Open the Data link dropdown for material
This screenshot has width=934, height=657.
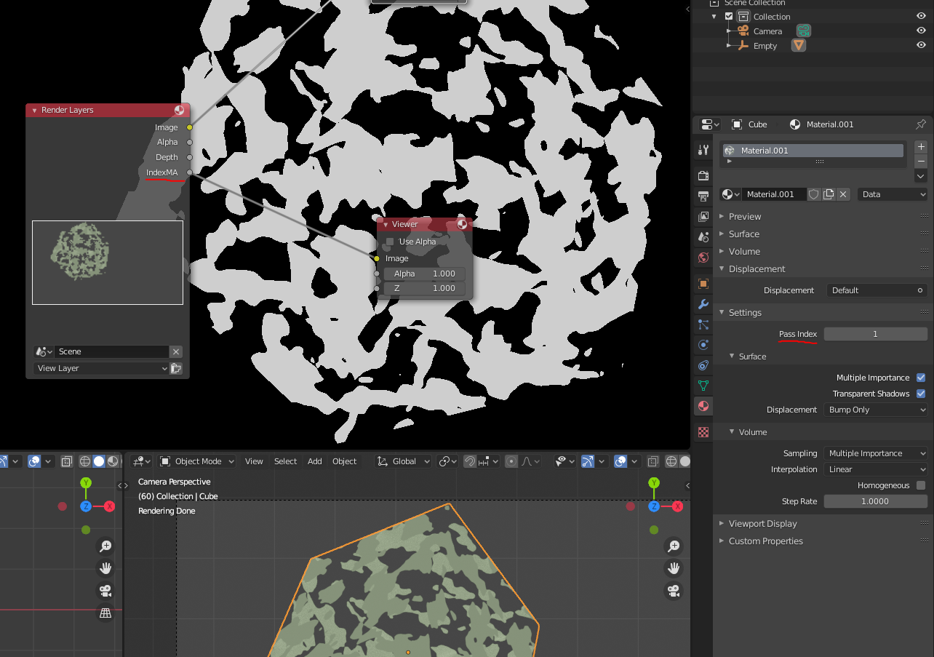[x=893, y=194]
